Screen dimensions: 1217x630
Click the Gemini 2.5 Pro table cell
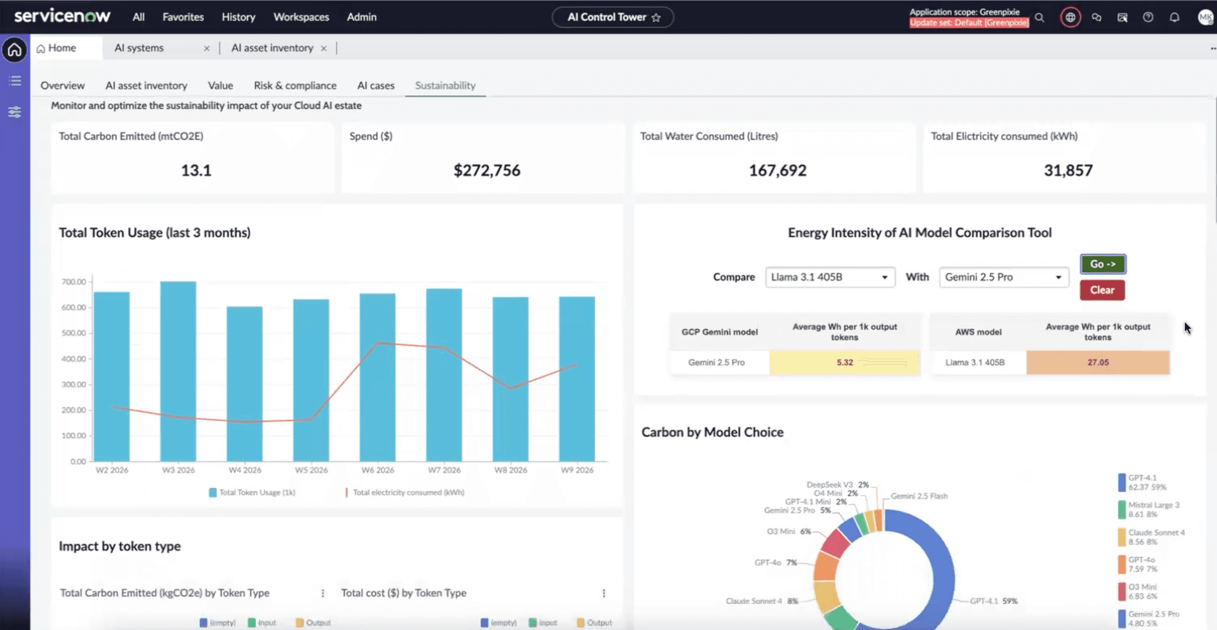716,362
